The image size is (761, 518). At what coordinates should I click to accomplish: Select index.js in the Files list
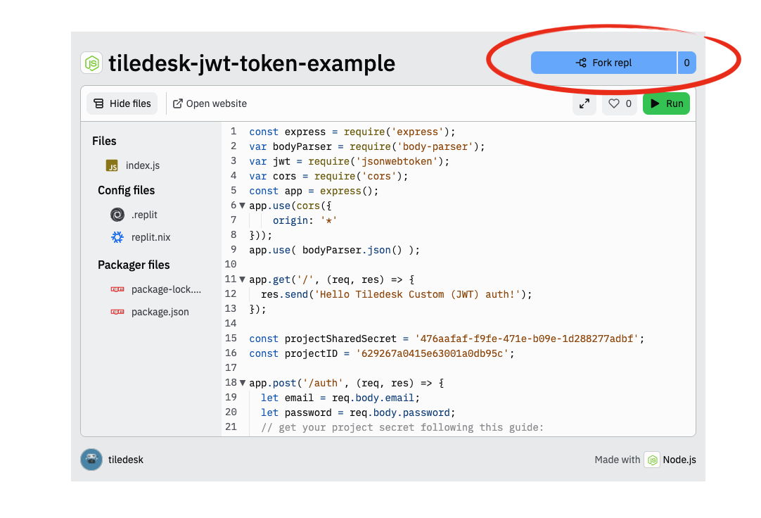click(143, 165)
